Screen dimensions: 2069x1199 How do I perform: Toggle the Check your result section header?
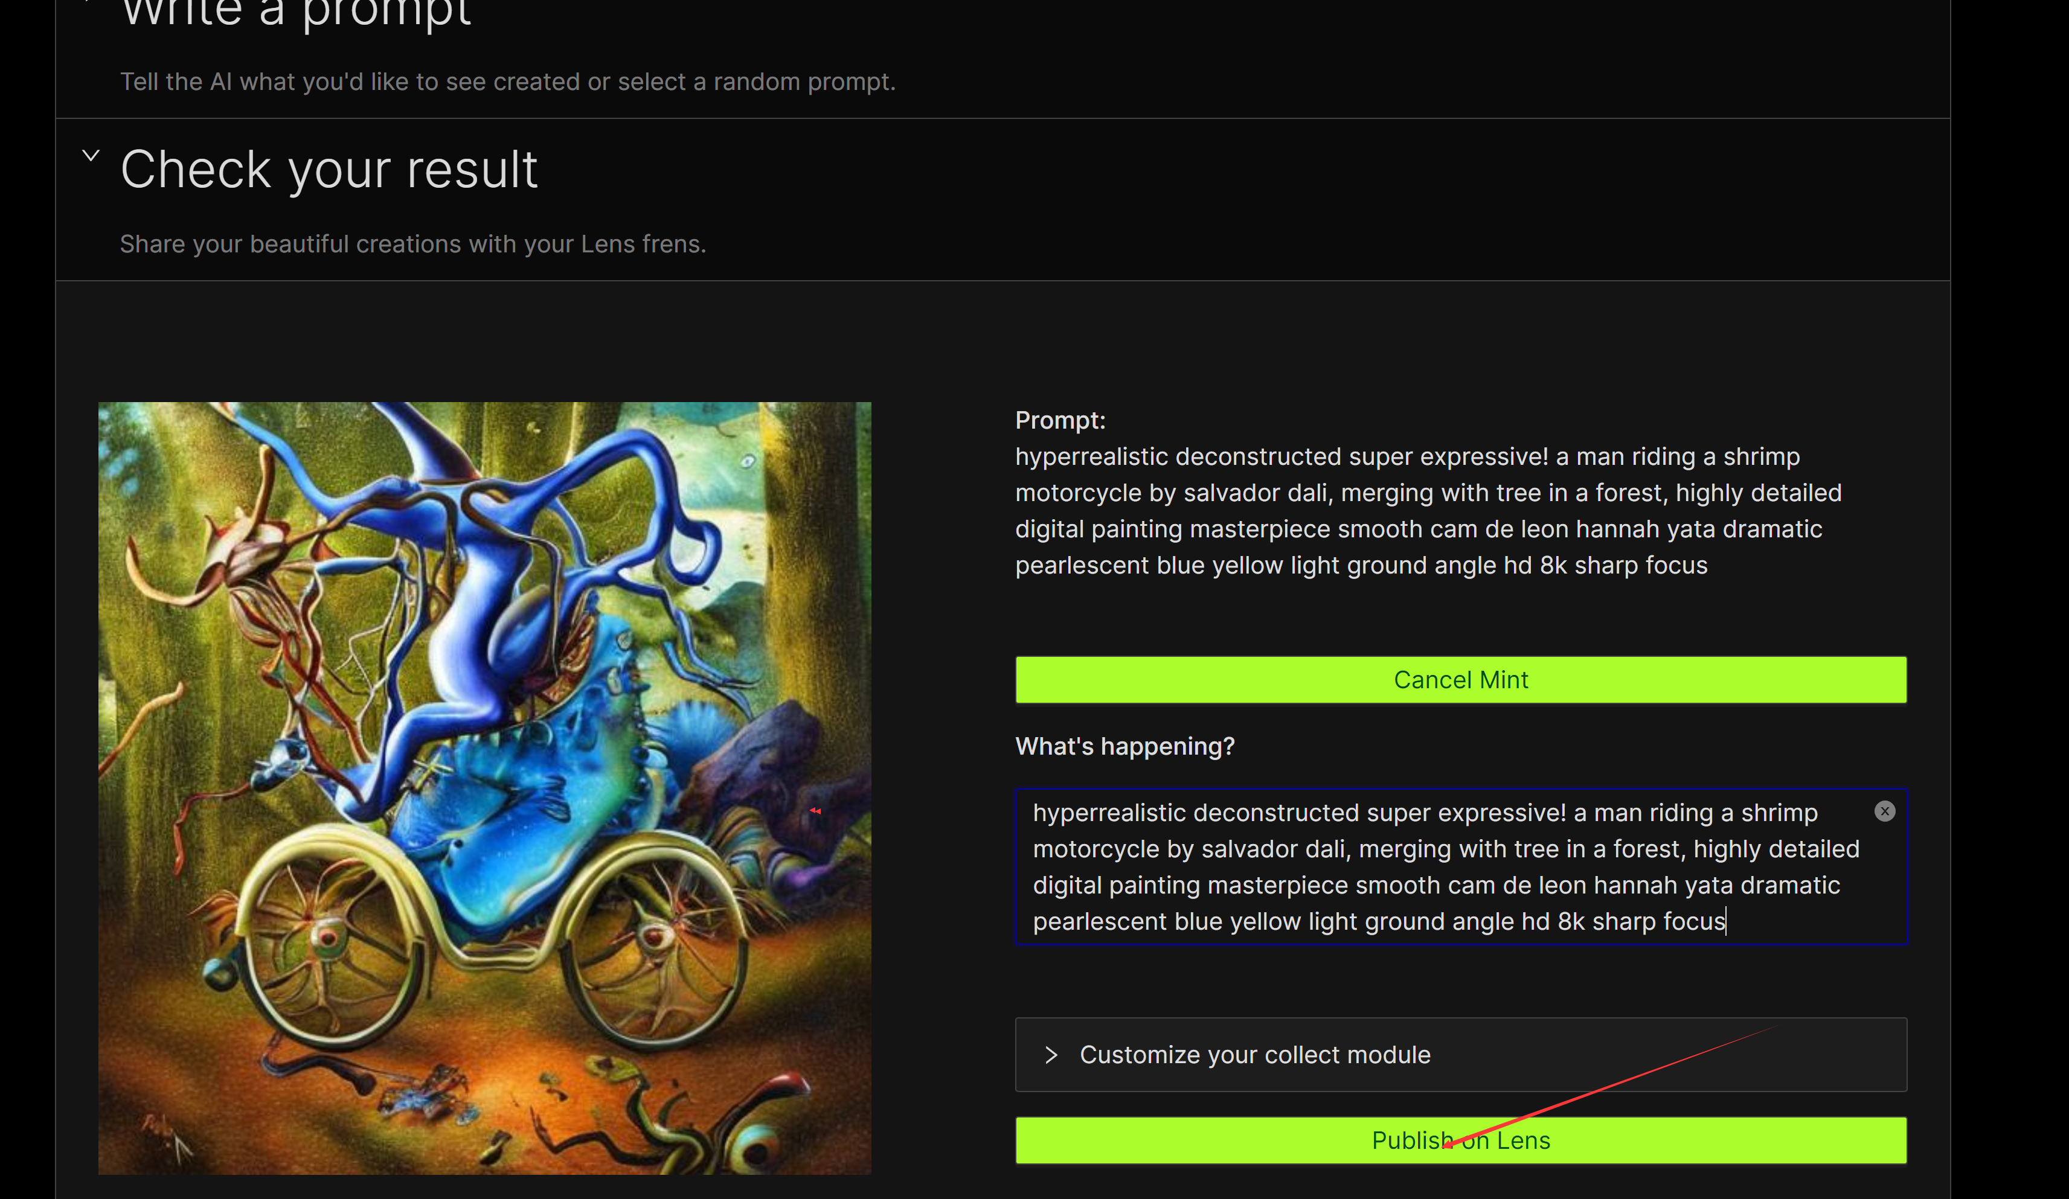(329, 170)
